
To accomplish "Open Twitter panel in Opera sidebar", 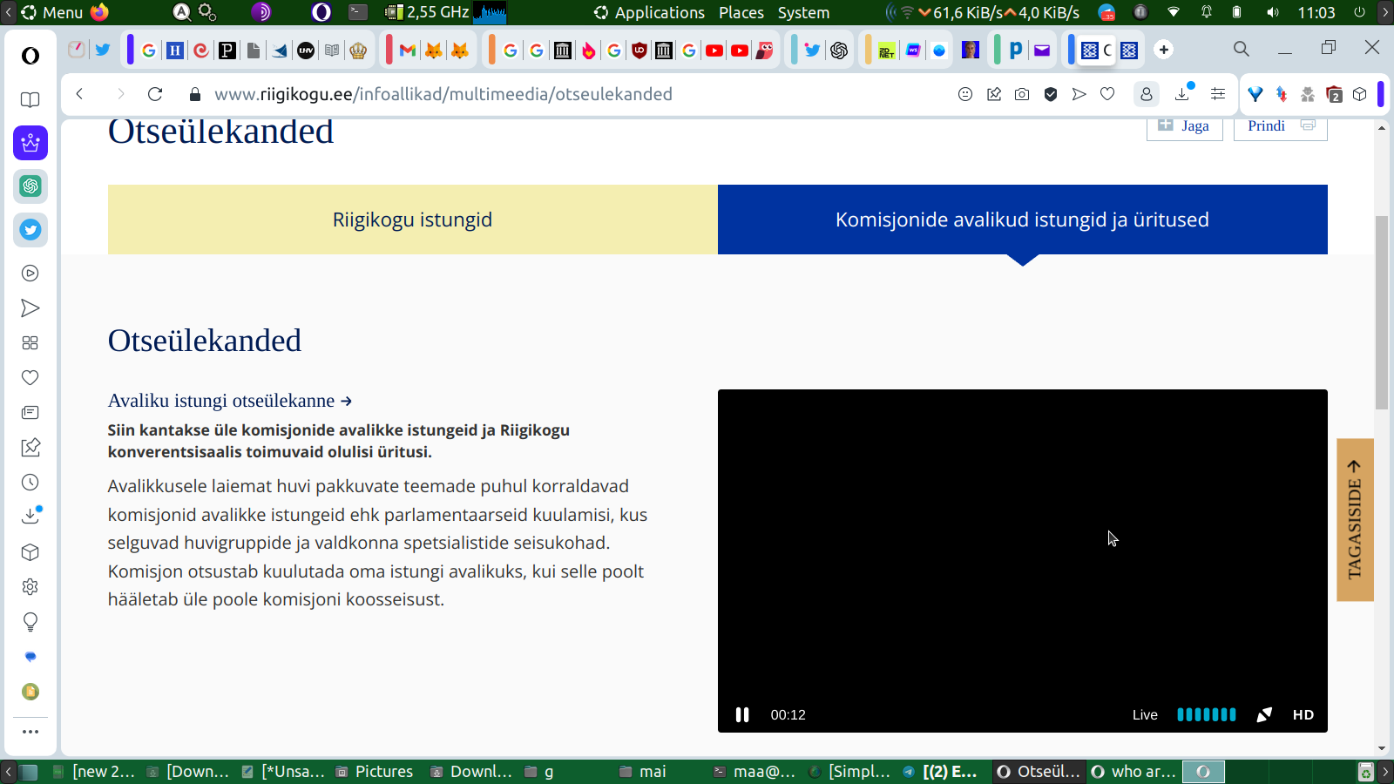I will 30,230.
